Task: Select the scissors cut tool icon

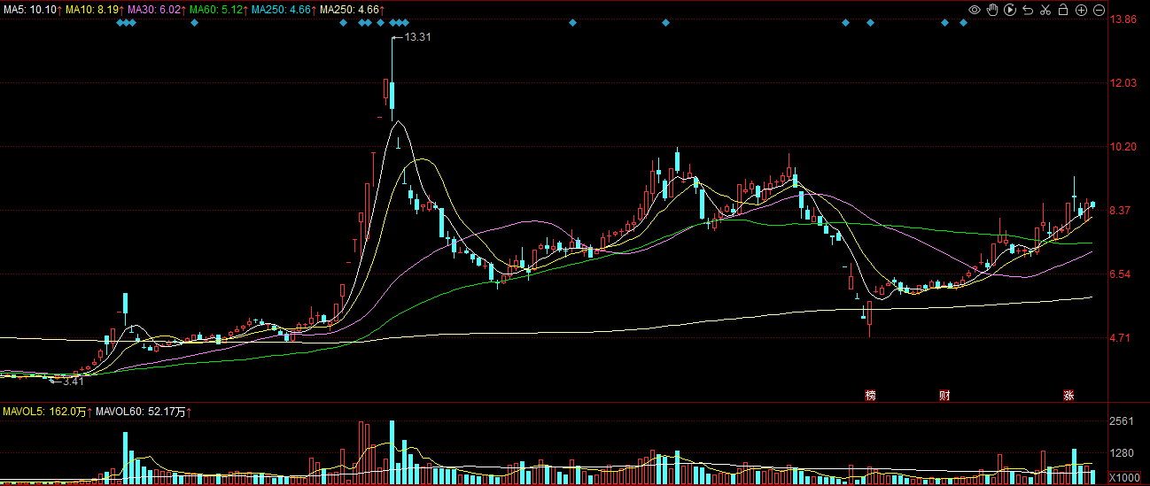Action: click(1045, 10)
